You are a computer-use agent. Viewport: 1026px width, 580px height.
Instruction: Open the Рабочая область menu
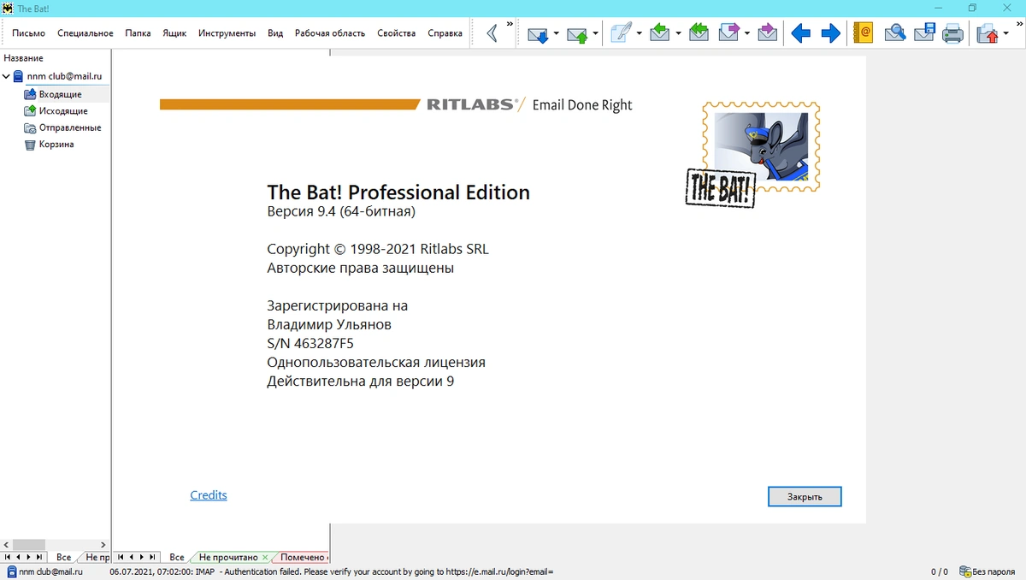(330, 33)
